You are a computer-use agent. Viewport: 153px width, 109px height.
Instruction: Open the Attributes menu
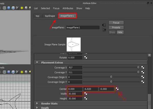click(x=68, y=8)
